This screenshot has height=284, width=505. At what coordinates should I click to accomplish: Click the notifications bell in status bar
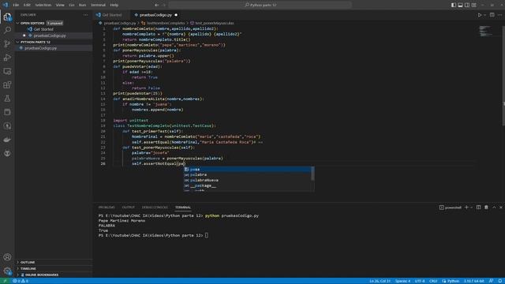point(499,281)
